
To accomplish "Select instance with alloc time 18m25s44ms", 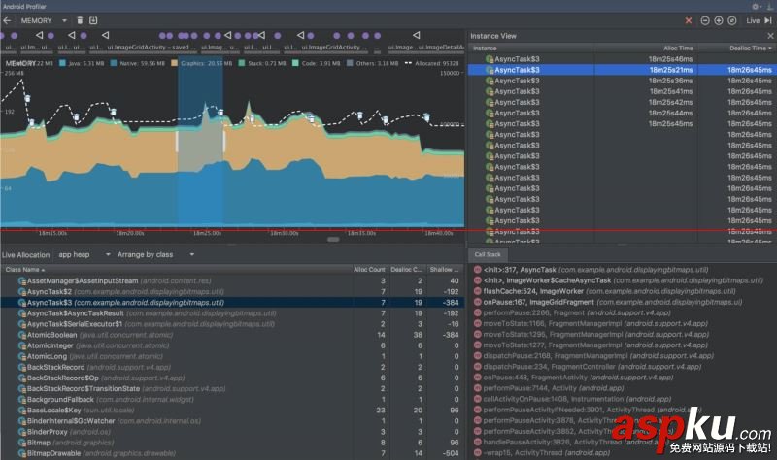I will click(x=622, y=114).
